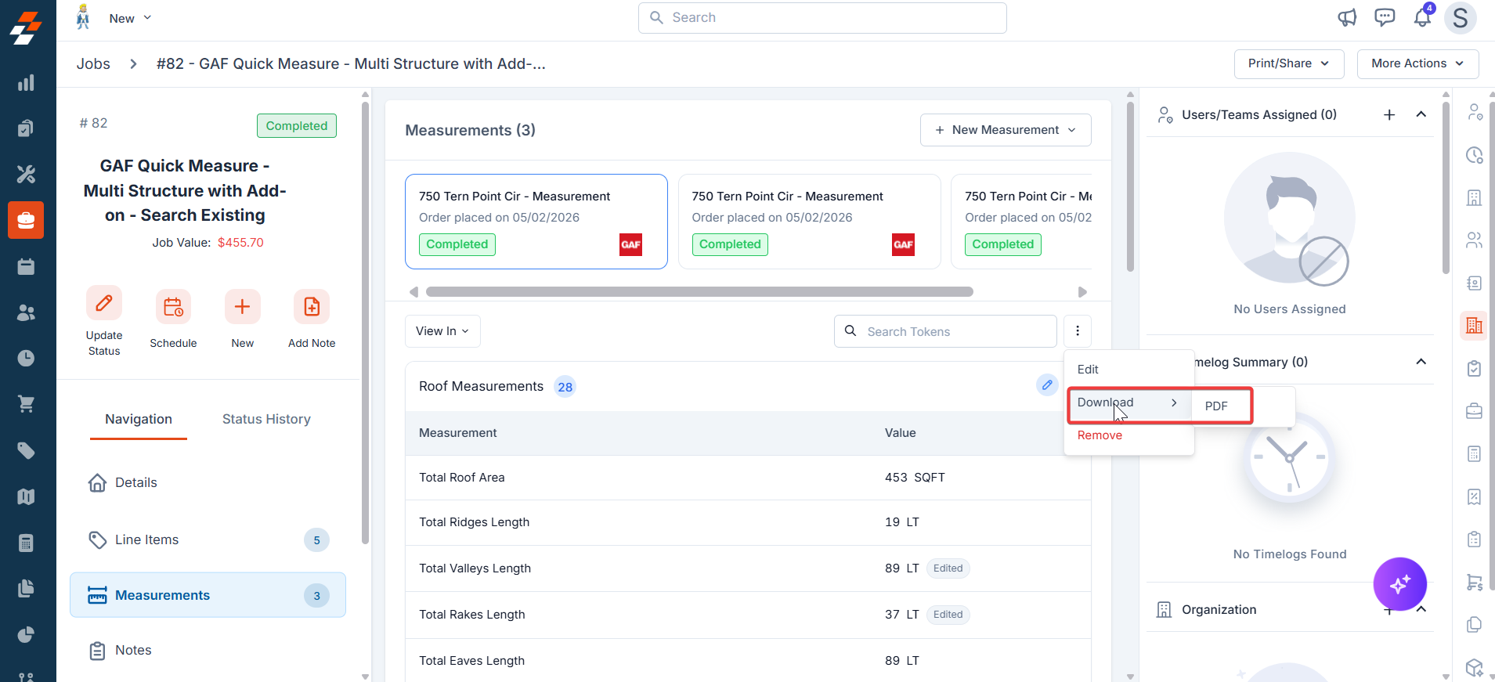
Task: Expand the Print/Share dropdown
Action: (x=1289, y=63)
